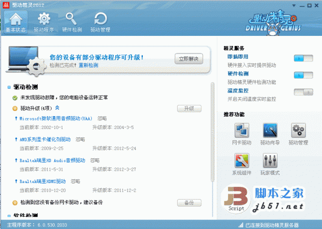Enable the 温度监控 switch

[x=303, y=92]
